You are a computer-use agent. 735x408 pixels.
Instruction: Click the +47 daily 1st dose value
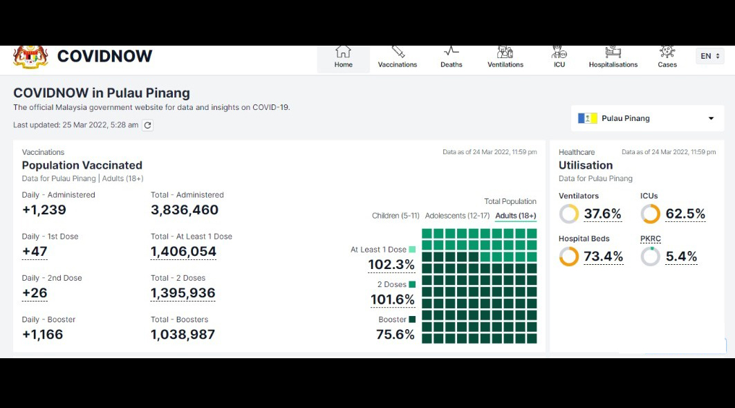pyautogui.click(x=35, y=251)
